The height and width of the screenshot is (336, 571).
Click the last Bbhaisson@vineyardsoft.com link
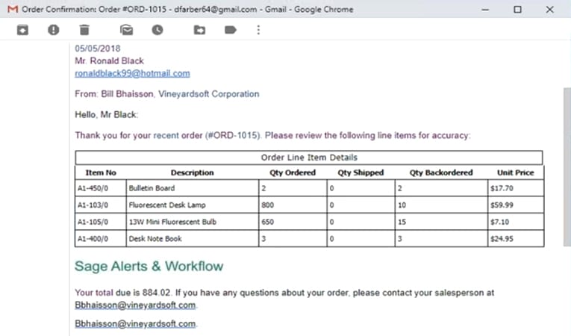tap(135, 323)
